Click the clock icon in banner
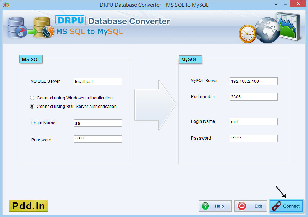This screenshot has height=217, width=308. 248,34
